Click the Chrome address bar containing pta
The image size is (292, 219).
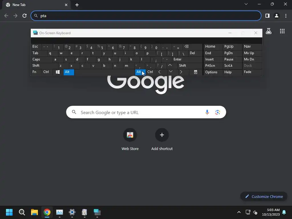(146, 16)
